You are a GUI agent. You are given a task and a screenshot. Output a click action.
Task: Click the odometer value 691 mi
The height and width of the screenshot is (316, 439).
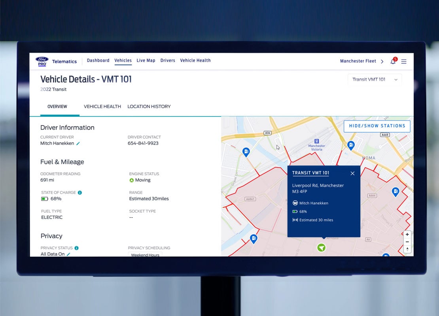[x=47, y=180]
